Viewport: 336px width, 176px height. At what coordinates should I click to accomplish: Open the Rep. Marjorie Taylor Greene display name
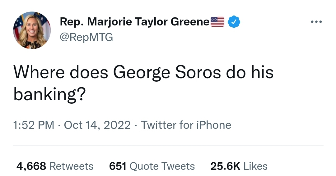tap(134, 22)
